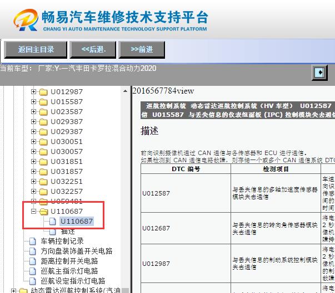The width and height of the screenshot is (335, 293).
Task: Open 巡航设定指示灯电路 in the tree
Action: [73, 281]
